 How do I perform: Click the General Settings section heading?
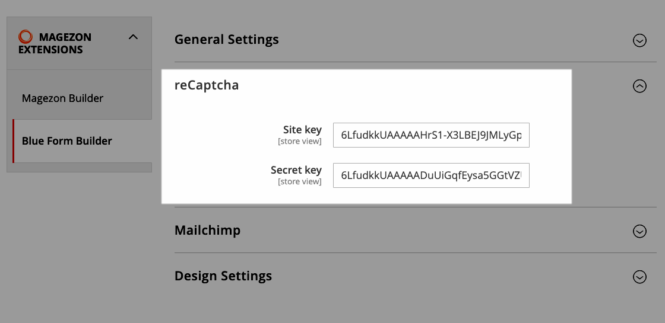[x=226, y=39]
